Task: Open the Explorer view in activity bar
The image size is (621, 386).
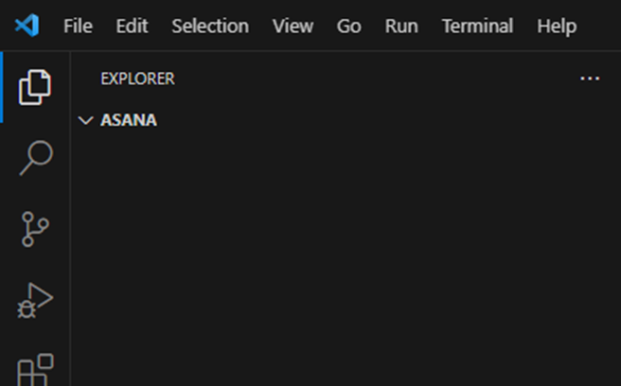Action: [35, 87]
